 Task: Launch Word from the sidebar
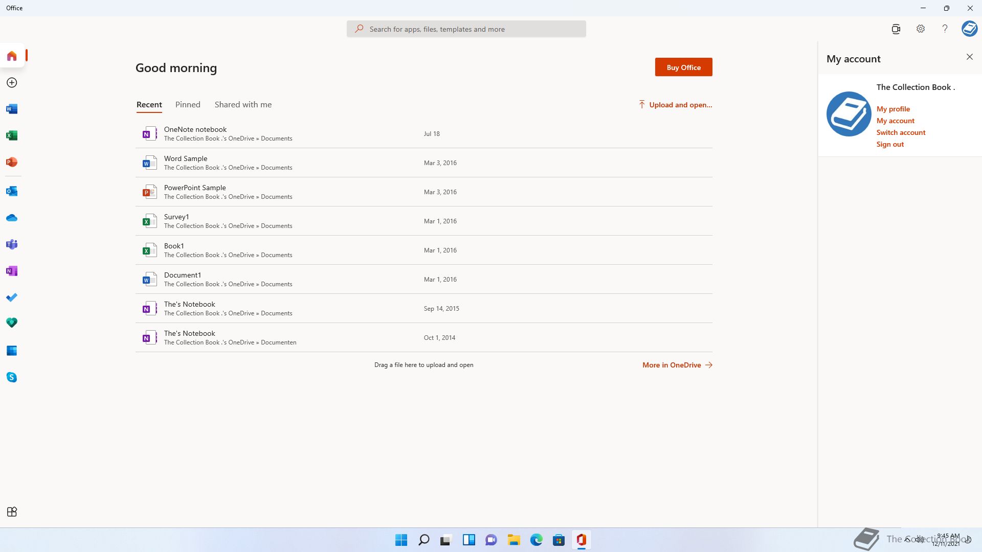tap(12, 109)
